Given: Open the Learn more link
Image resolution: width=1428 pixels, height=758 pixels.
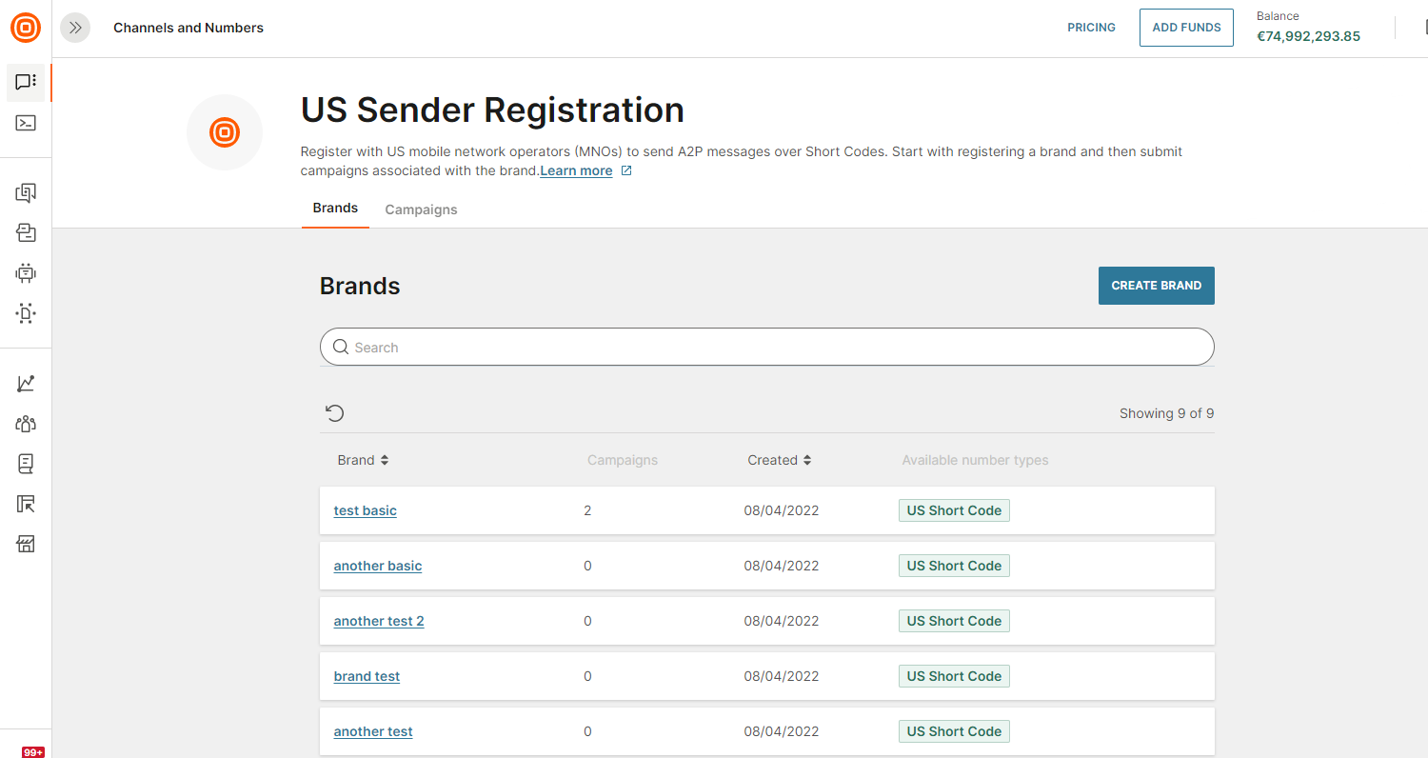Looking at the screenshot, I should 576,171.
